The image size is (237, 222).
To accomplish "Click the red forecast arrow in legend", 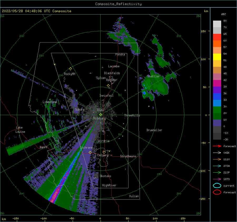I will 217,146.
